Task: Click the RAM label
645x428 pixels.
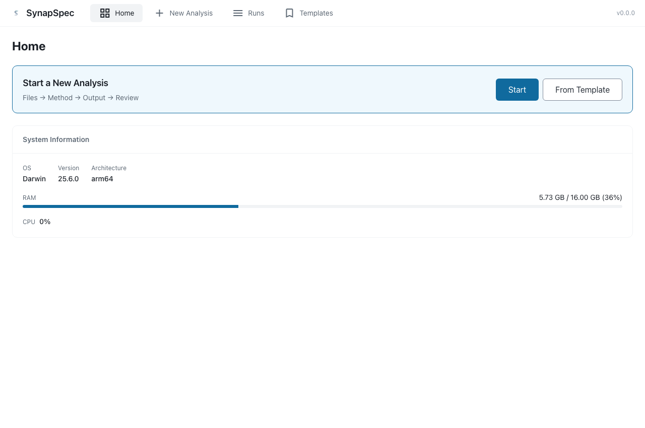Action: (x=29, y=198)
